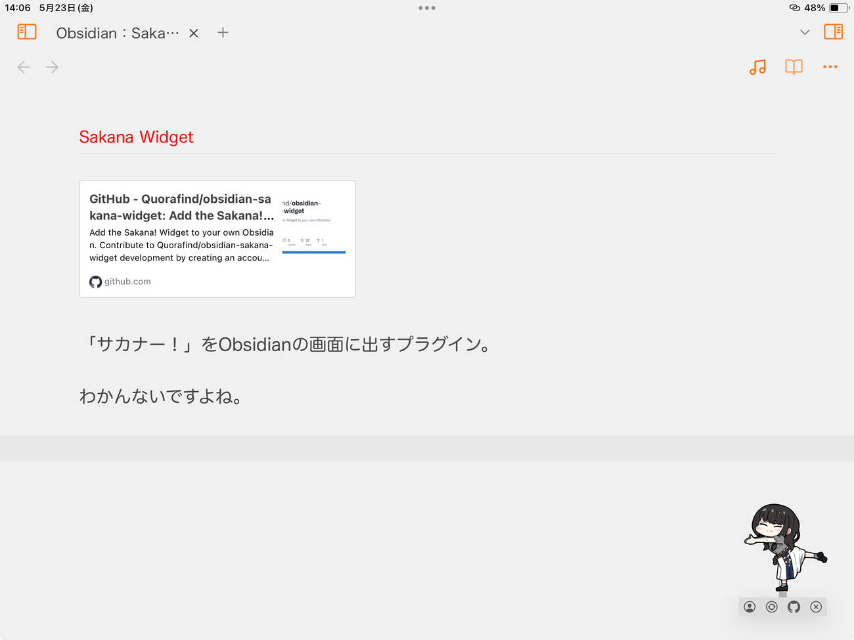Click the three-dot multitasking indicator at top
This screenshot has width=854, height=640.
click(427, 8)
